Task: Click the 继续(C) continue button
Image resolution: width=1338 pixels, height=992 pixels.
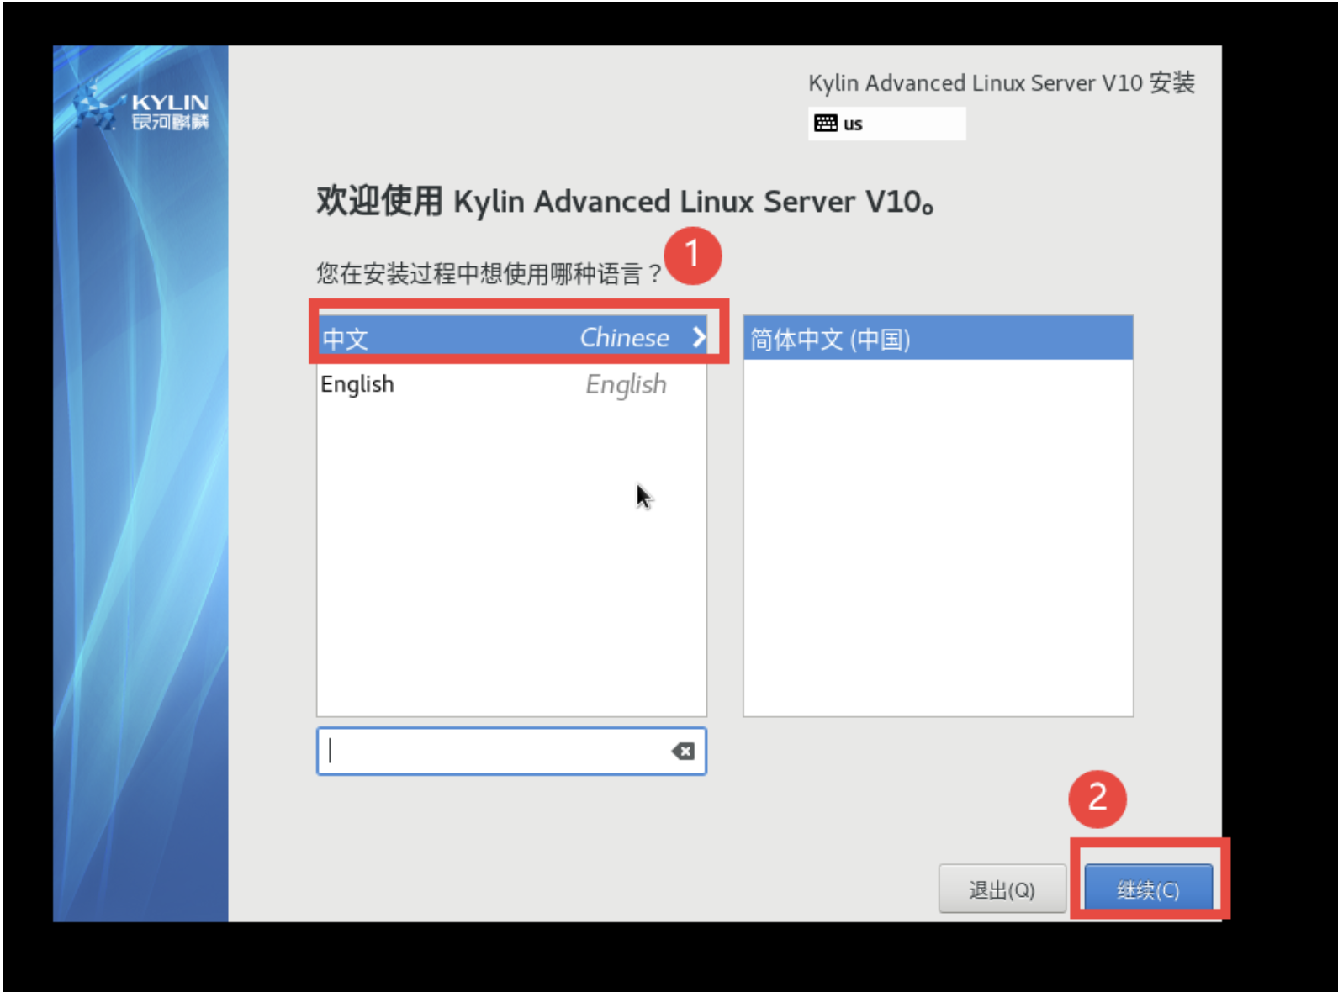Action: click(1148, 889)
